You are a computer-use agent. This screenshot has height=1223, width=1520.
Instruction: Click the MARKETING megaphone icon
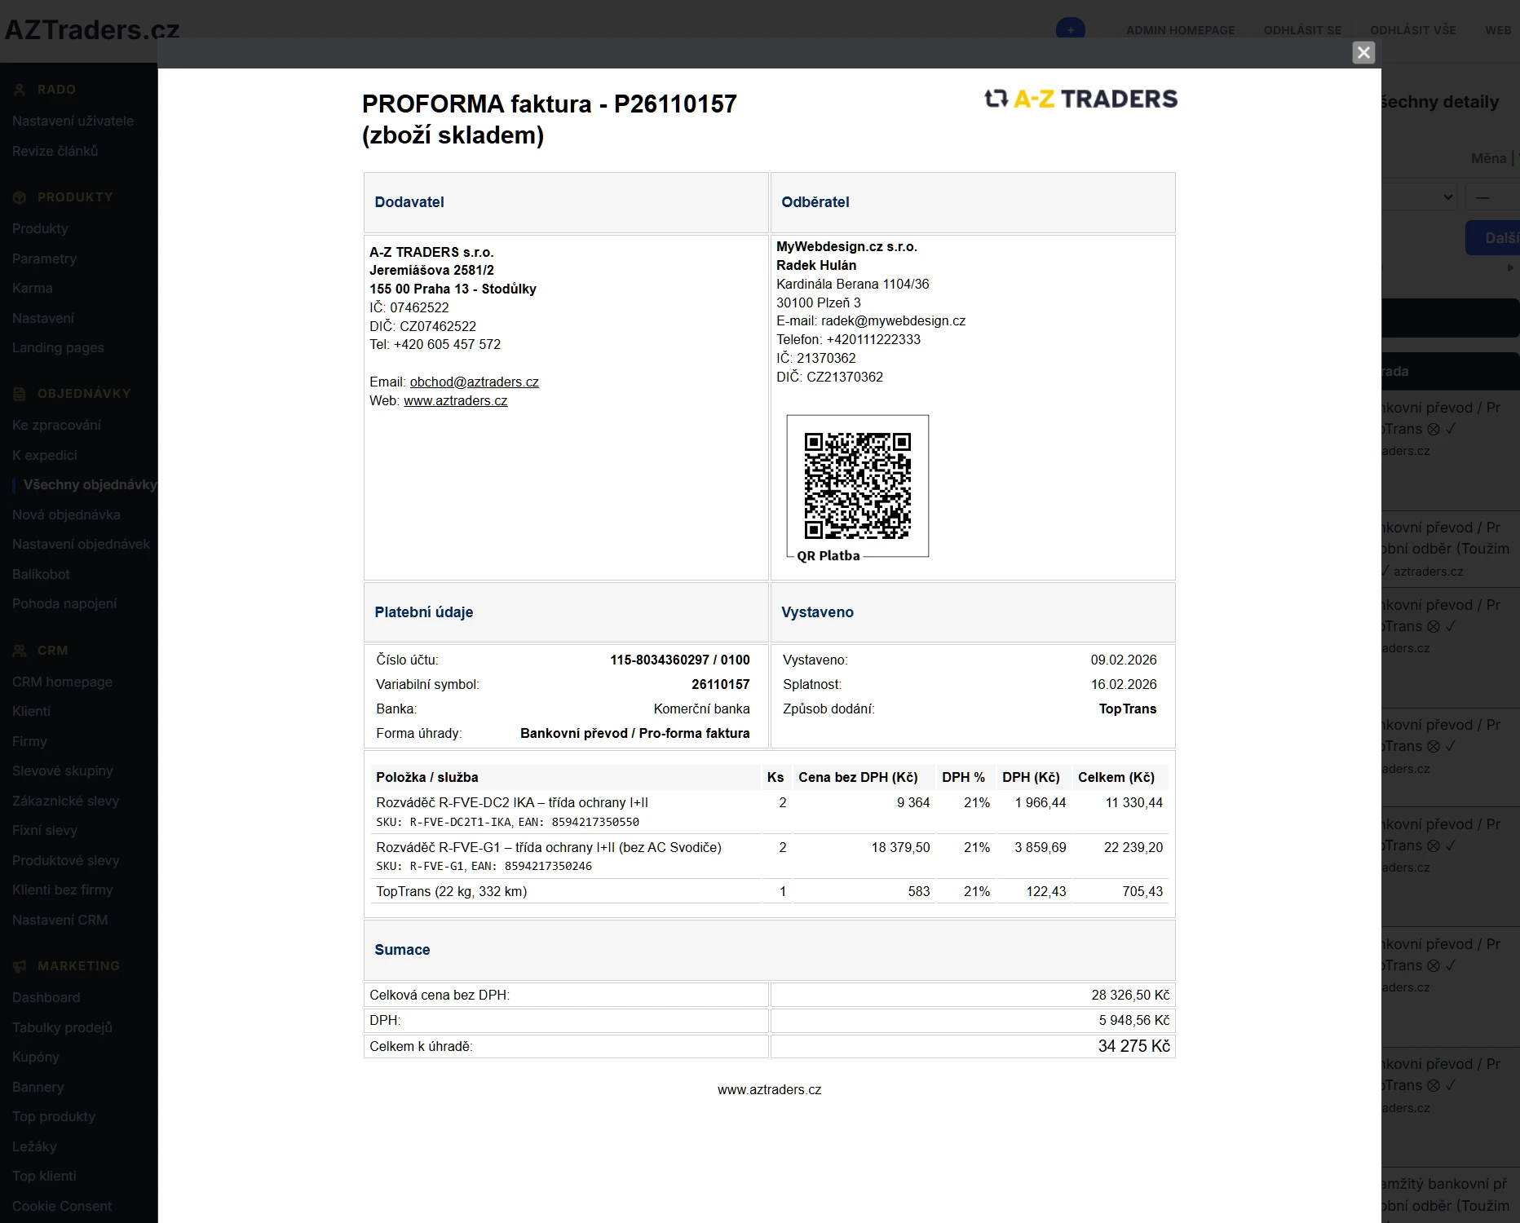tap(20, 966)
